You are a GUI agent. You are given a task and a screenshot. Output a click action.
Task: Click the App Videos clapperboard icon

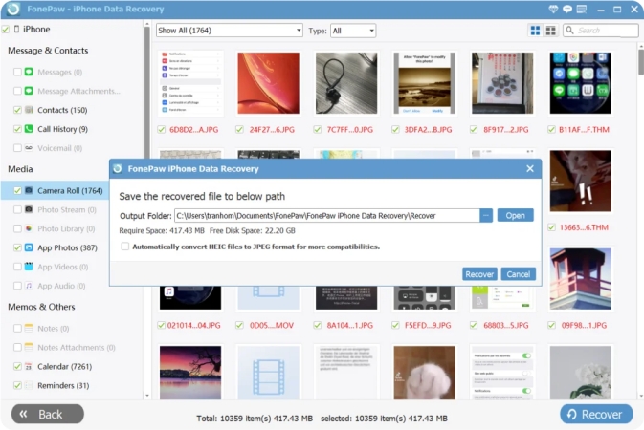tap(29, 267)
